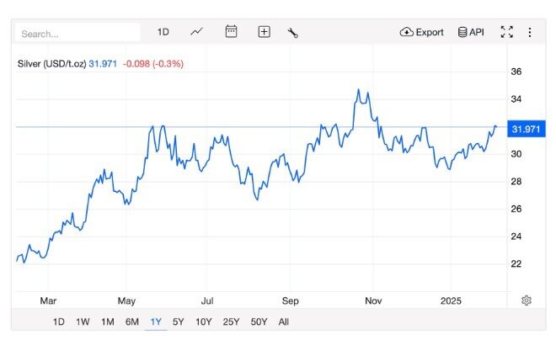
Task: Click the October peak on the price line
Action: (x=358, y=89)
